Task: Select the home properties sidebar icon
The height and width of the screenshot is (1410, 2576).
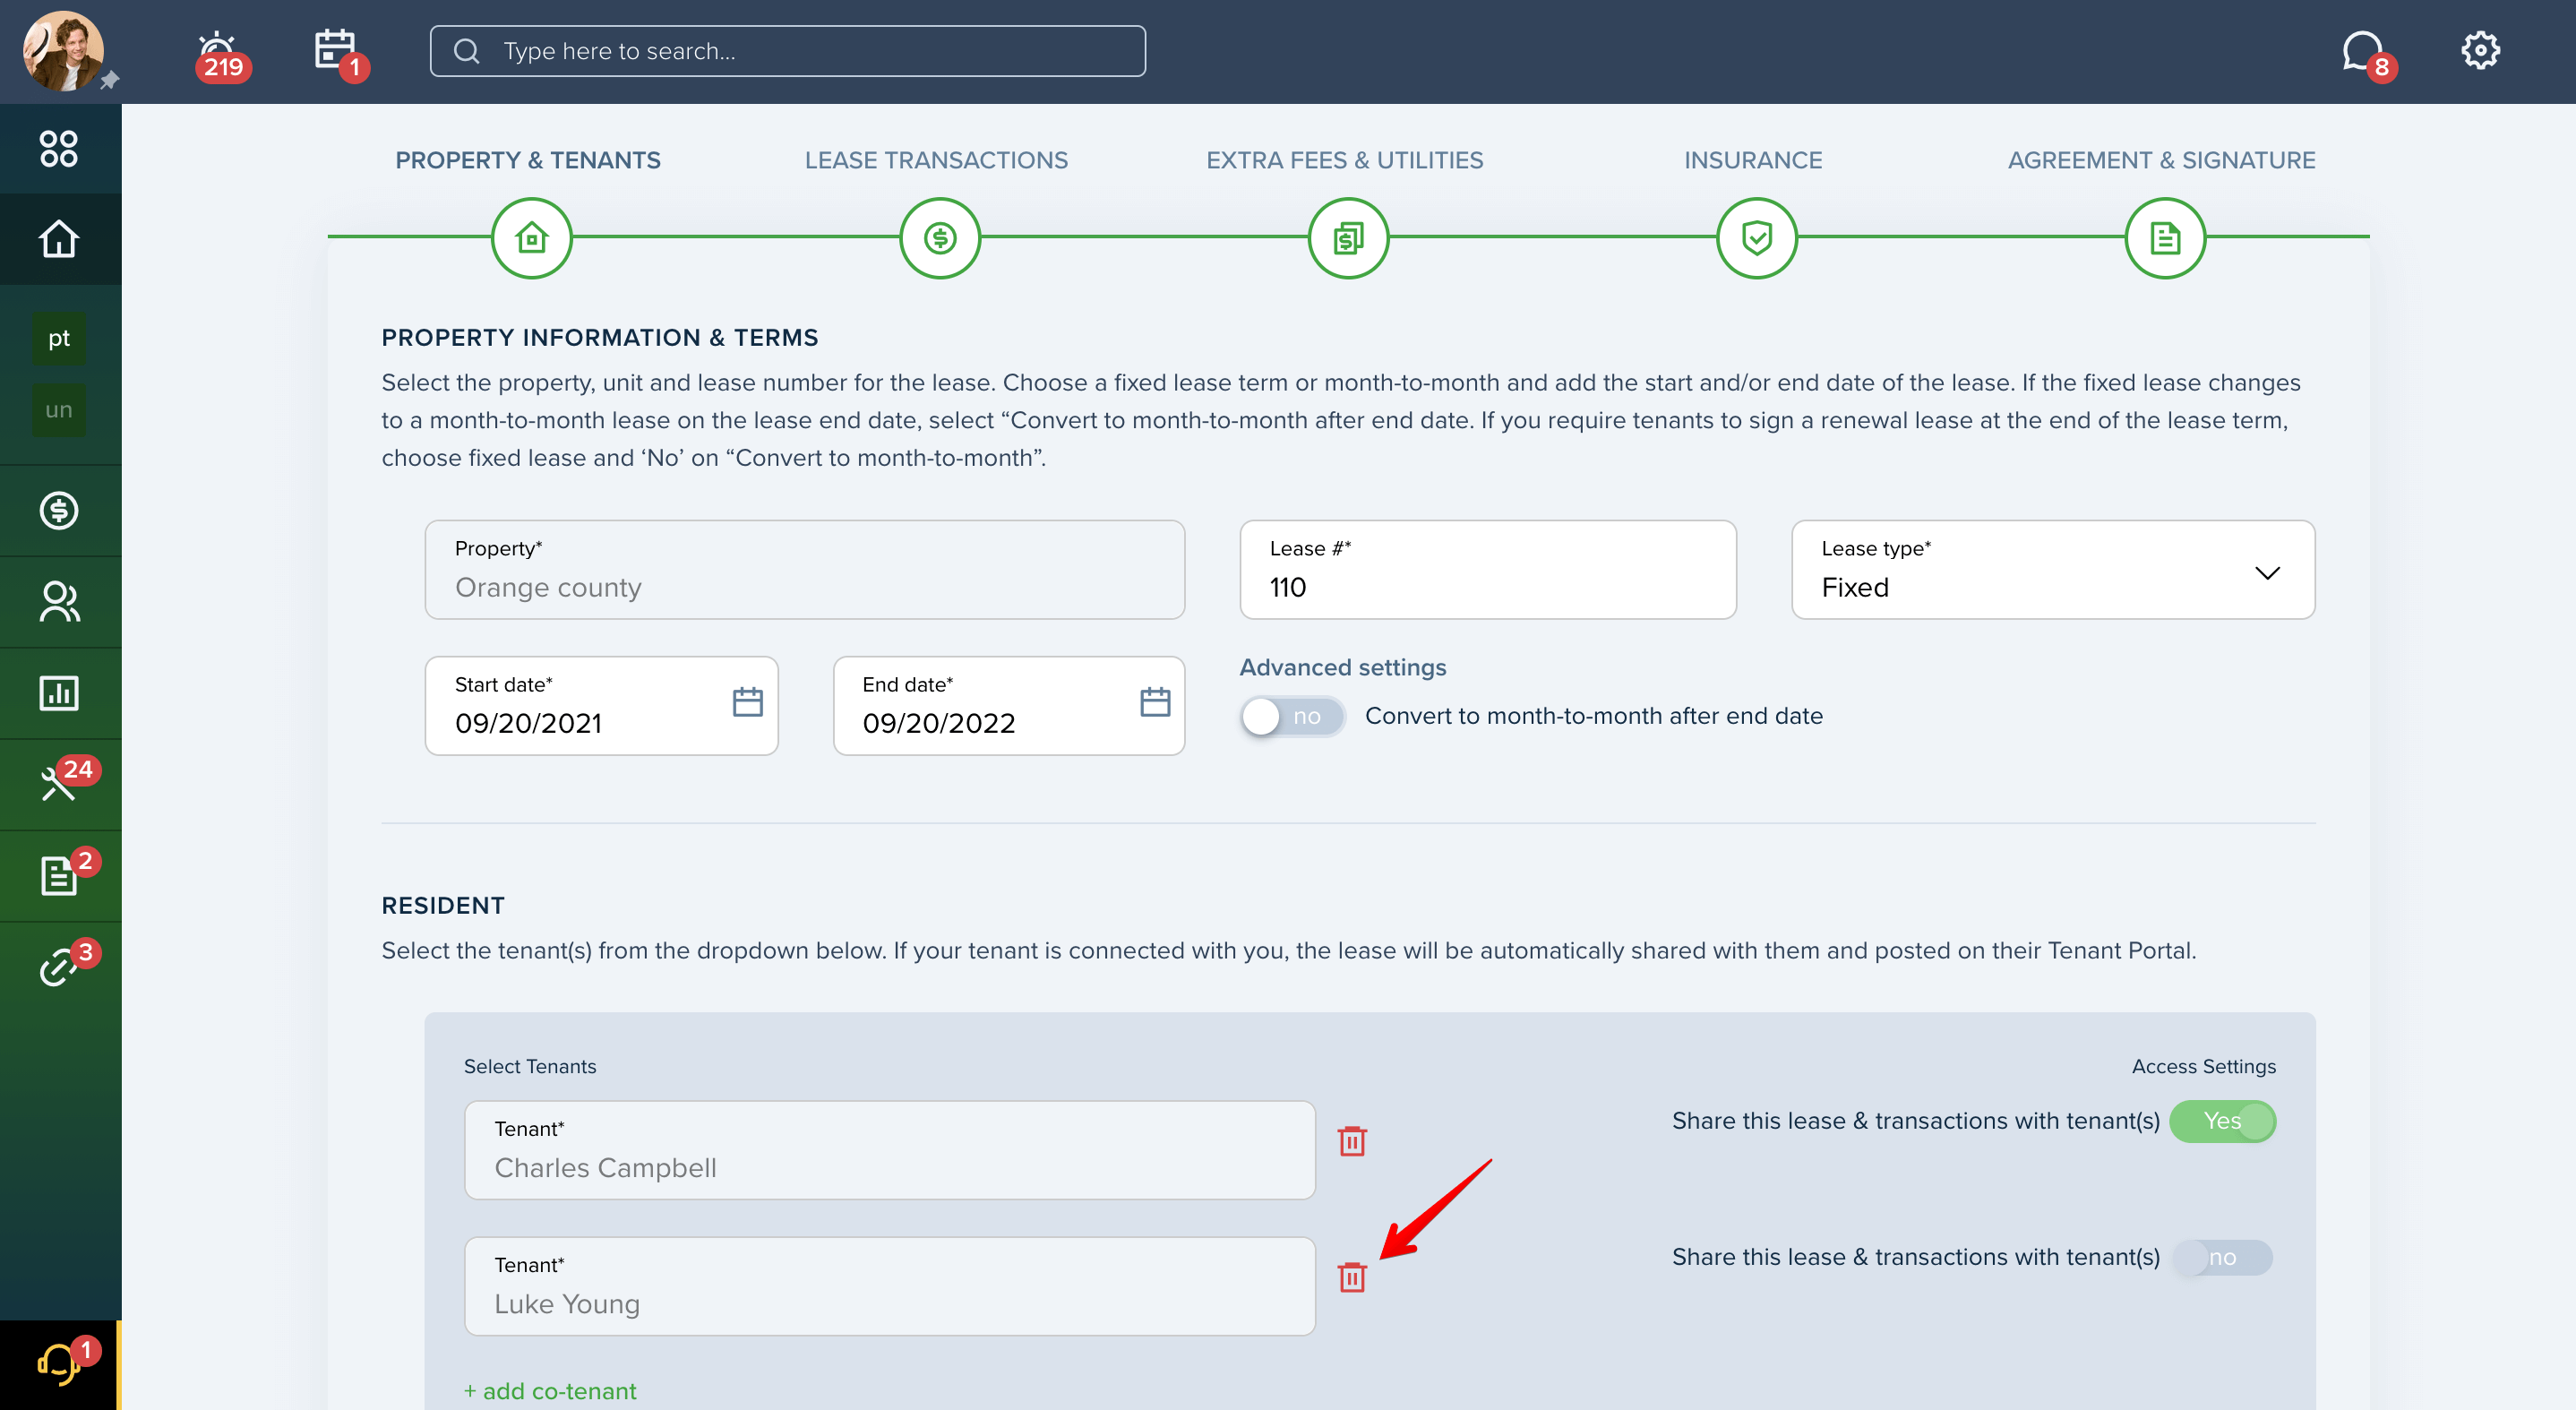Action: (x=59, y=238)
